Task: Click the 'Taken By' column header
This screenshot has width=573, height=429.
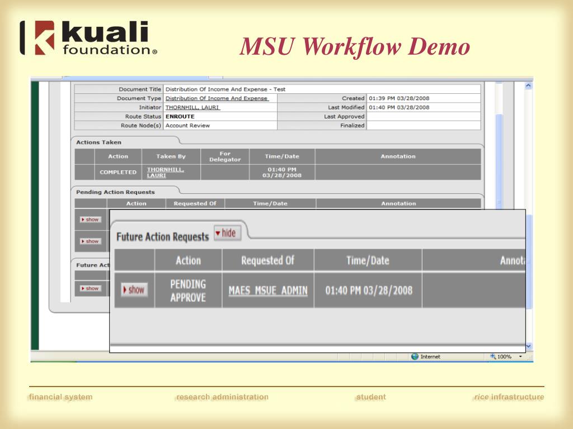Action: (171, 156)
